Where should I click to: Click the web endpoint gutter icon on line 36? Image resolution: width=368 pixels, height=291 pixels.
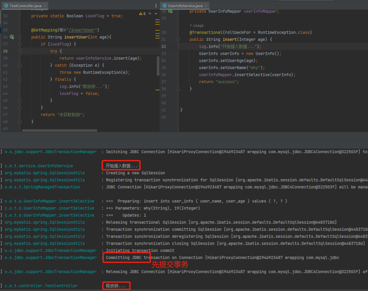[12, 37]
